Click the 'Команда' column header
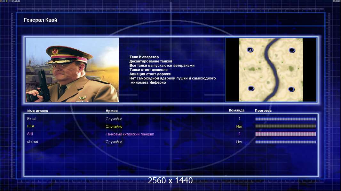Image resolution: width=341 pixels, height=191 pixels. coord(237,110)
